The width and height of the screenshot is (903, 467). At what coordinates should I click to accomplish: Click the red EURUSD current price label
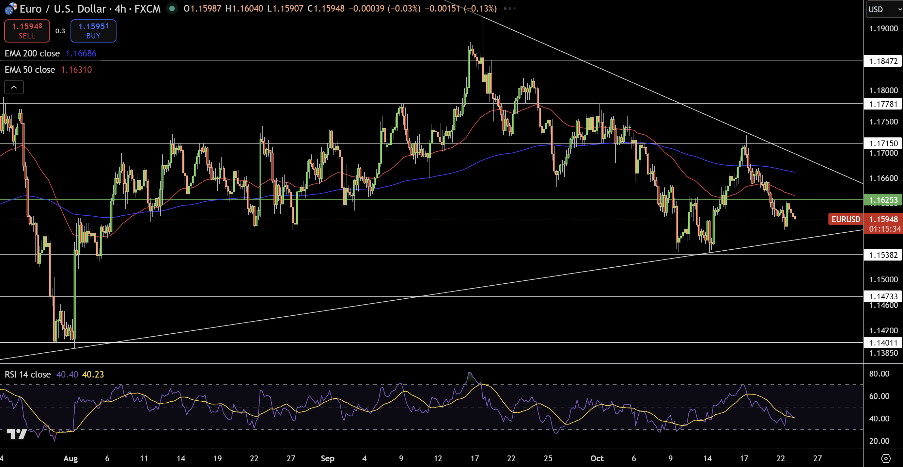pyautogui.click(x=845, y=219)
